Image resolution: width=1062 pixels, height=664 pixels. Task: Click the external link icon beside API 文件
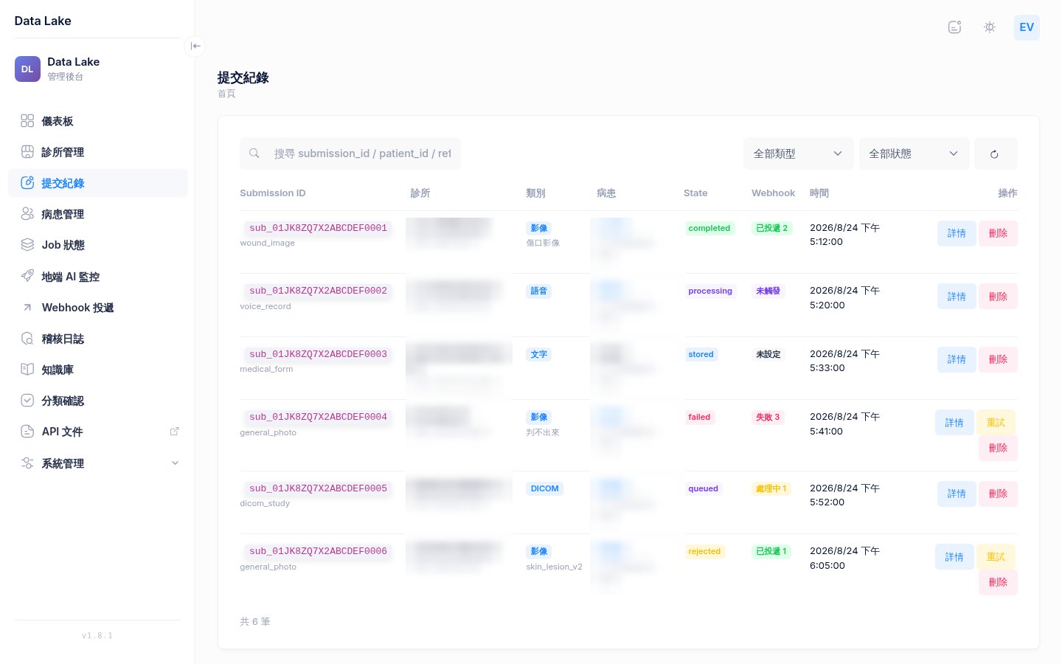pos(175,432)
